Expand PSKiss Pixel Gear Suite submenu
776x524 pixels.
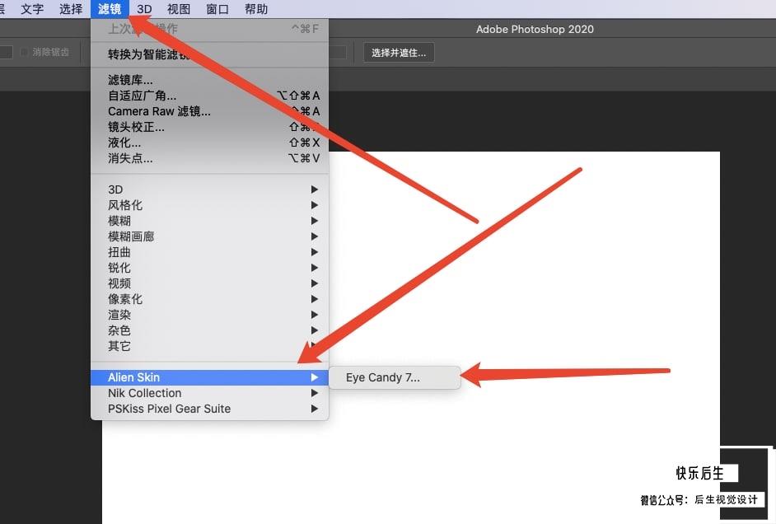coord(209,409)
